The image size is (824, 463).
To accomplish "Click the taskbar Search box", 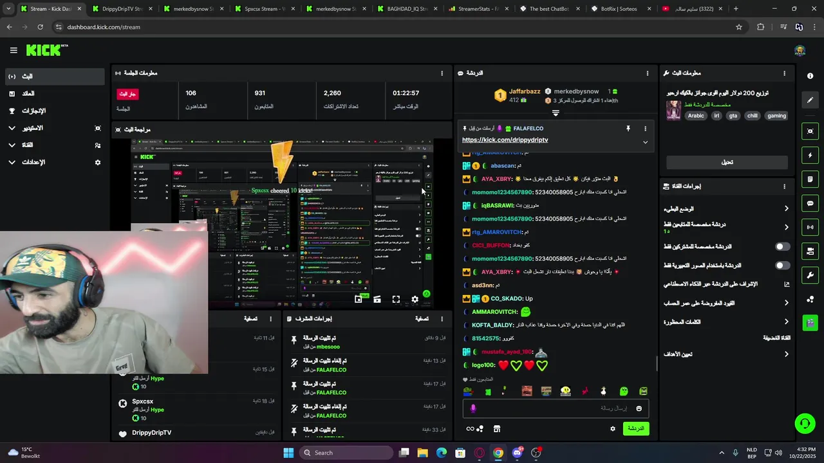I will point(347,453).
